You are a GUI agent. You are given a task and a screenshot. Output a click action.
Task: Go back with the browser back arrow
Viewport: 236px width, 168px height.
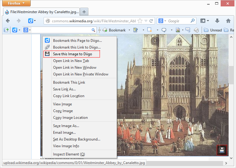tap(8, 21)
